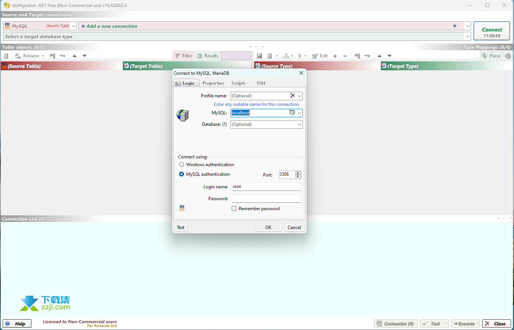The height and width of the screenshot is (330, 514).
Task: Open the dropdown arrow beside the reload icon
Action: [x=277, y=56]
